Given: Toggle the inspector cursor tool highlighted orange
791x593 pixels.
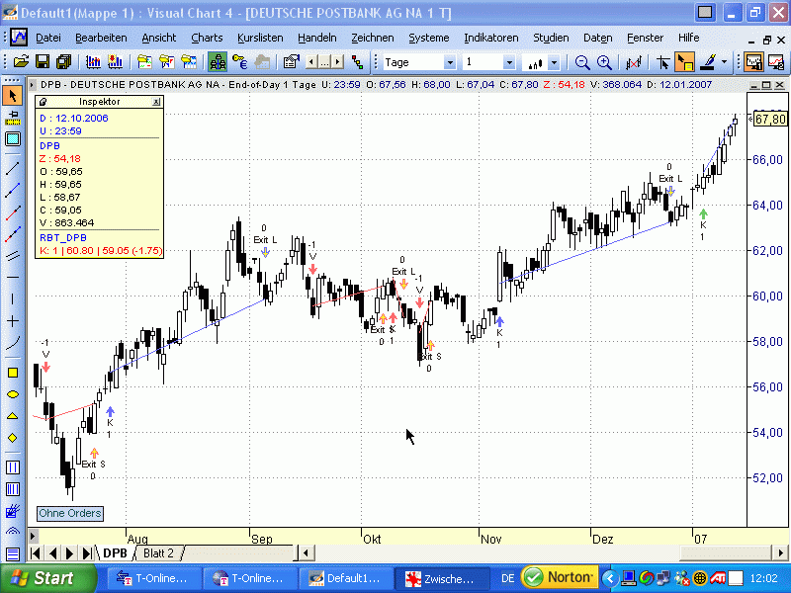Looking at the screenshot, I should click(x=684, y=62).
